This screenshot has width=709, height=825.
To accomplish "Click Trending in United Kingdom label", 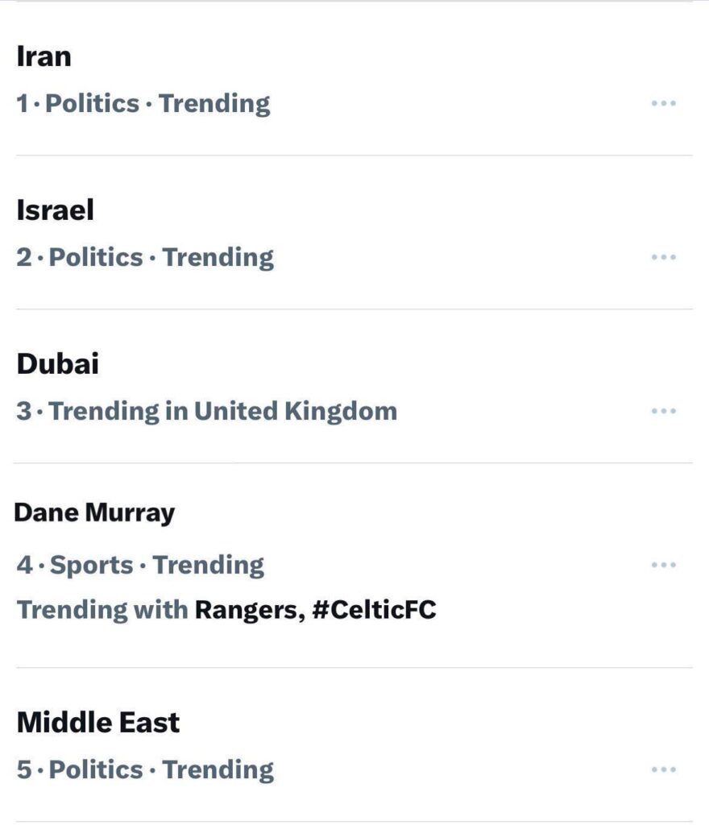I will [x=222, y=410].
